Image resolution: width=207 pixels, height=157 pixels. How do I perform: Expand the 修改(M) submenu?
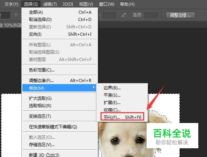59,88
